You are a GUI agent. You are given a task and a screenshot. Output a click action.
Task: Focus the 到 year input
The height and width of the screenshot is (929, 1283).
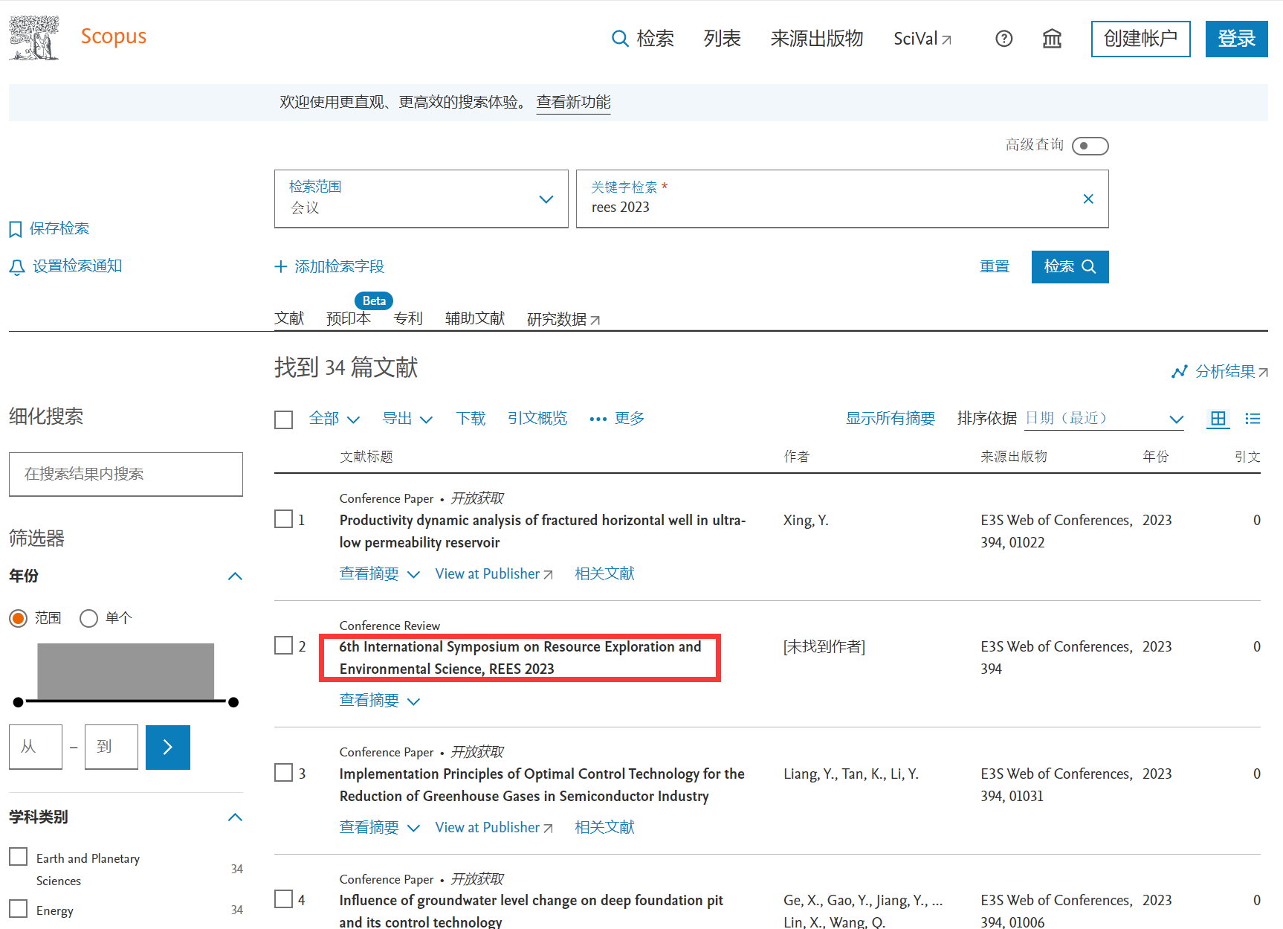[x=112, y=747]
